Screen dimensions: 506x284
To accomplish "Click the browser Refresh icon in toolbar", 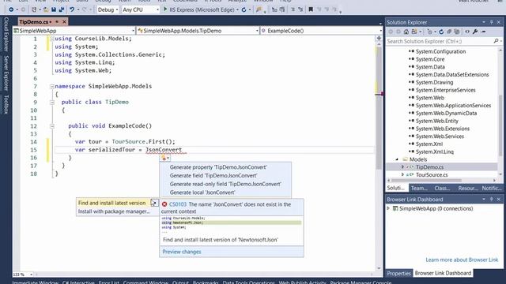I will [x=244, y=9].
